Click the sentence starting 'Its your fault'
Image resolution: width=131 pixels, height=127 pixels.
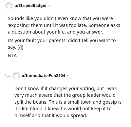pyautogui.click(x=62, y=44)
